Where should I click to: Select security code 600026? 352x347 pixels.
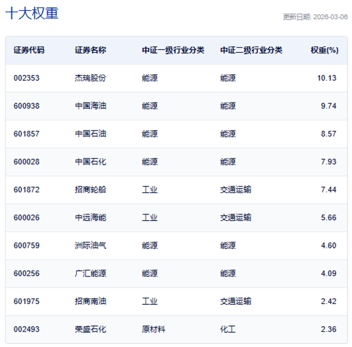pyautogui.click(x=26, y=217)
